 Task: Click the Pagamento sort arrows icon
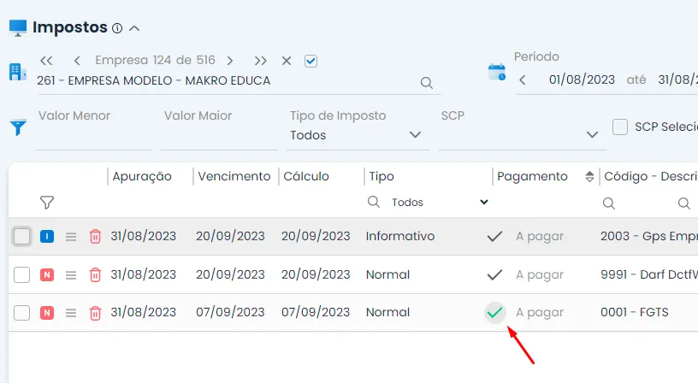point(589,177)
